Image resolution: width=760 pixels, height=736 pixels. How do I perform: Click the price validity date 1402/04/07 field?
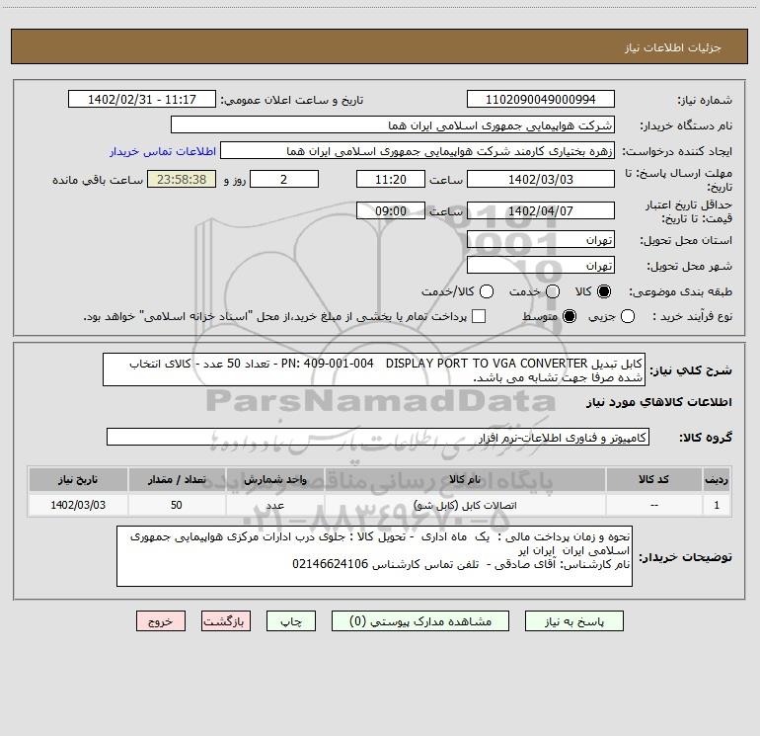(541, 211)
